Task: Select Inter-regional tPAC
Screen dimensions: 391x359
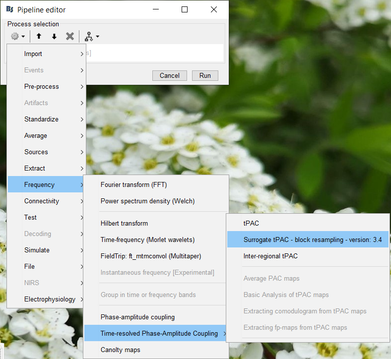Action: [270, 256]
